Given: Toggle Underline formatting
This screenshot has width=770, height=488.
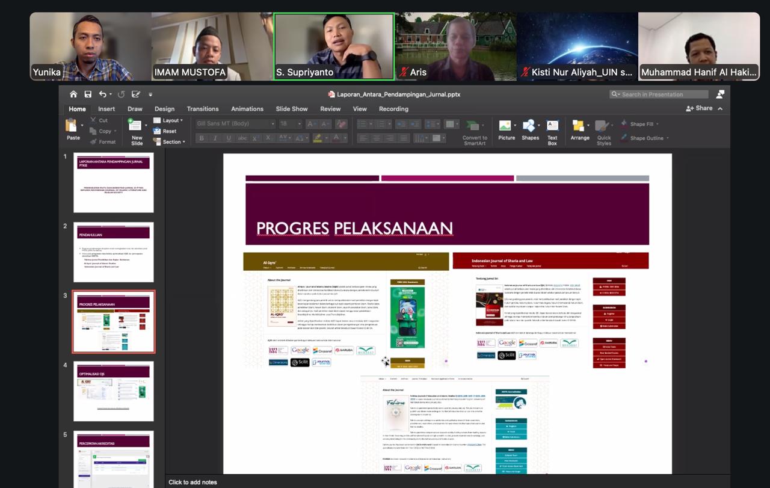Looking at the screenshot, I should click(229, 138).
